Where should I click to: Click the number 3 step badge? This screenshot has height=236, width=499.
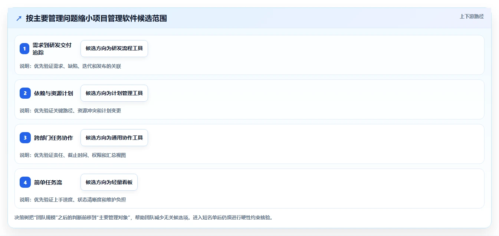[25, 138]
